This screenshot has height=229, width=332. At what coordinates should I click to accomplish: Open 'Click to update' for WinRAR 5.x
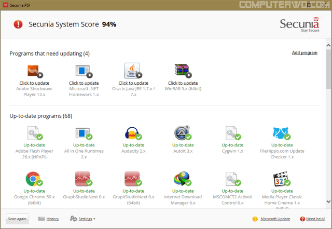tap(183, 83)
